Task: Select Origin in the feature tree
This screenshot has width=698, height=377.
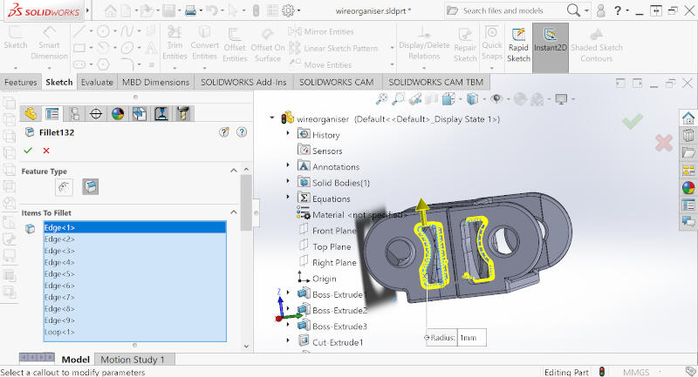Action: tap(324, 279)
